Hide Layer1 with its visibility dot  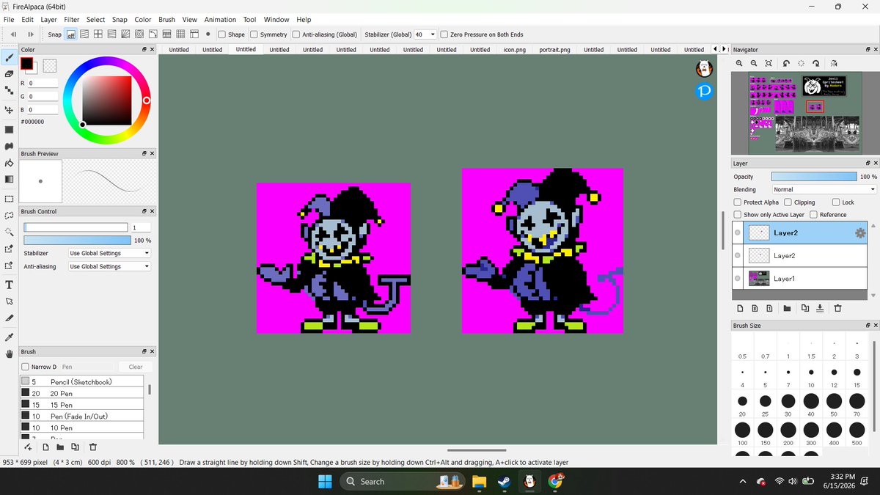click(737, 278)
